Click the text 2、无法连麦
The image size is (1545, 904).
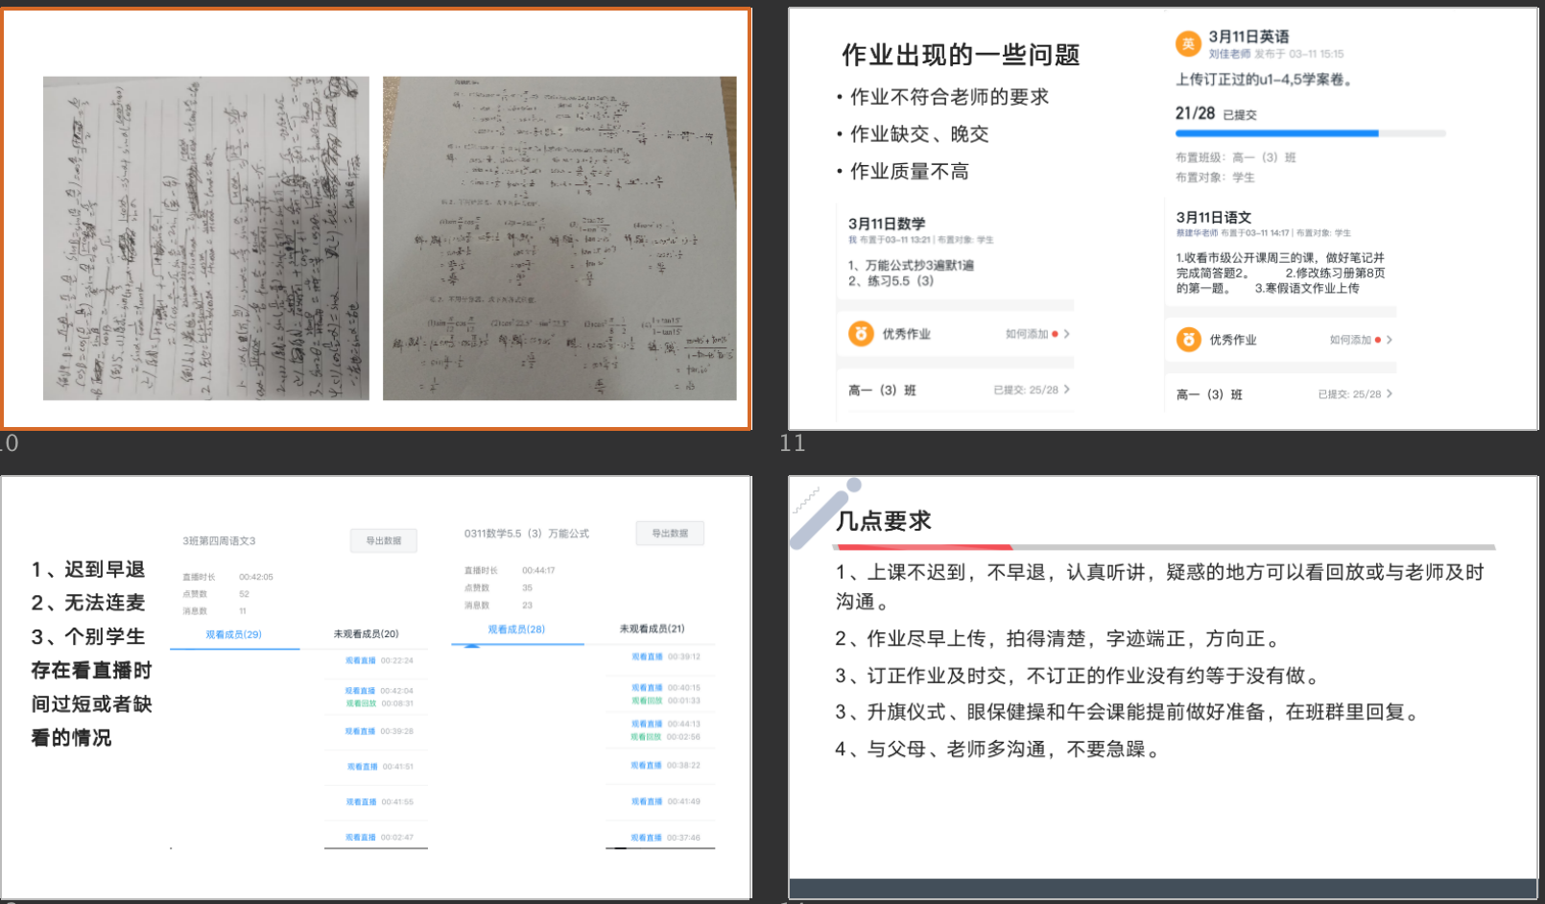point(88,604)
